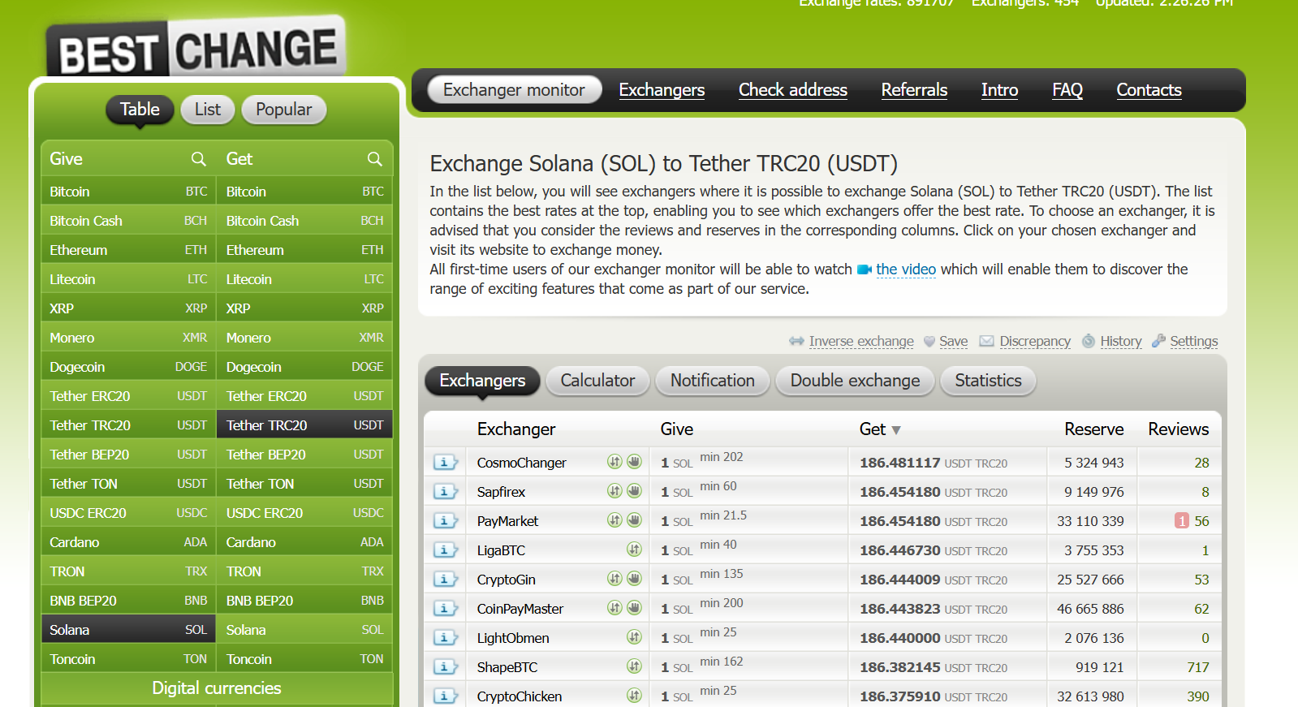Select the Table currency view

tap(140, 110)
